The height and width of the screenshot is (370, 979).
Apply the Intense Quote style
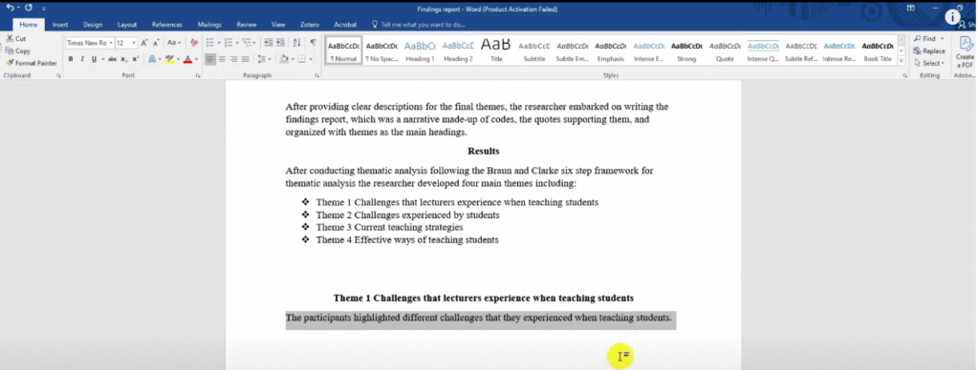[x=763, y=51]
